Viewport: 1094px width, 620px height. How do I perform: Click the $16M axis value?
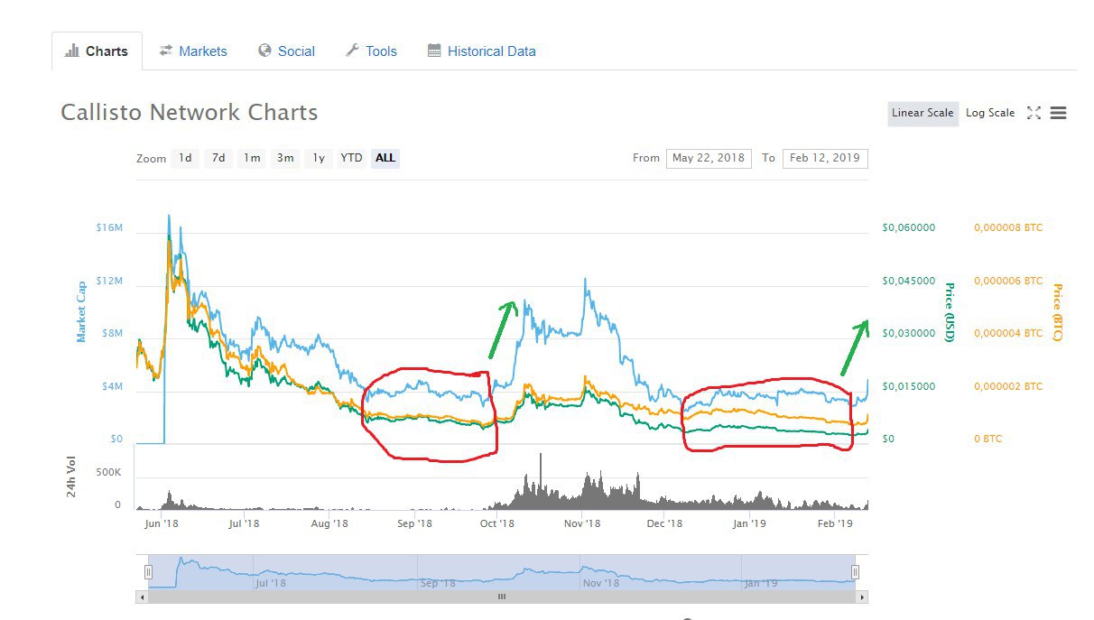[108, 228]
